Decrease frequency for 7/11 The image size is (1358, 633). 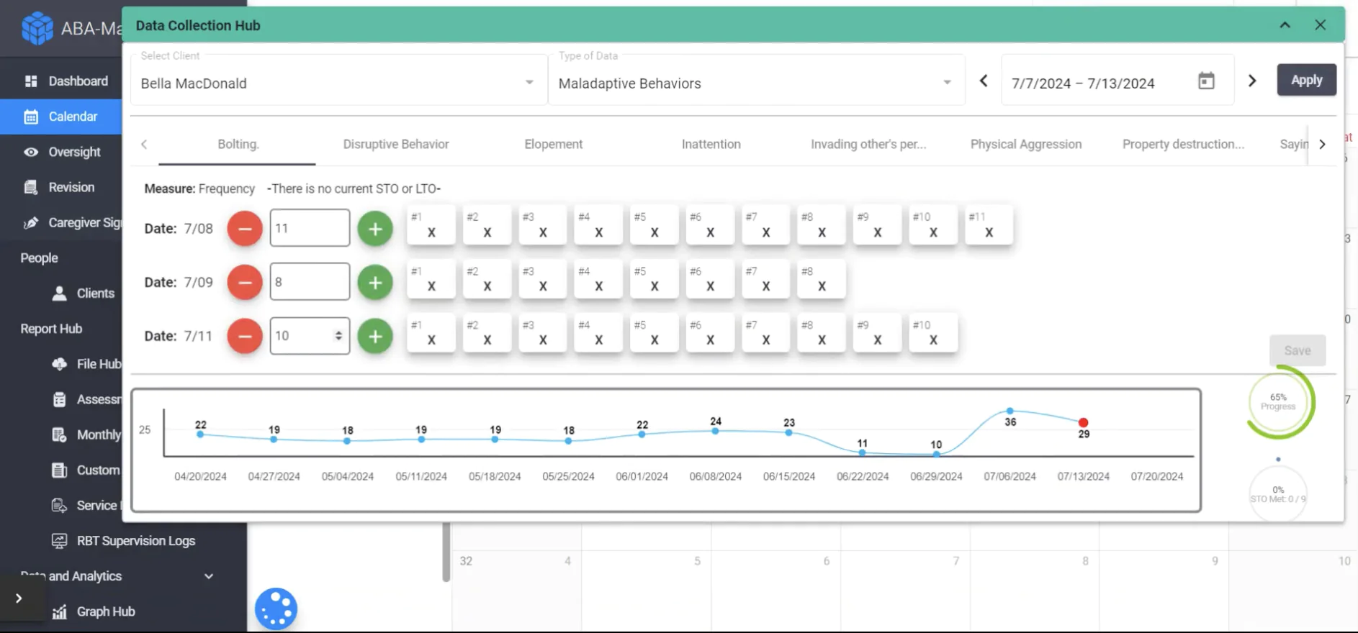245,336
